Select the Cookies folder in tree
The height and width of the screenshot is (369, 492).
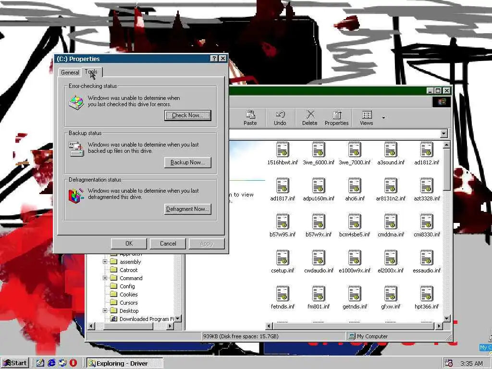124,295
